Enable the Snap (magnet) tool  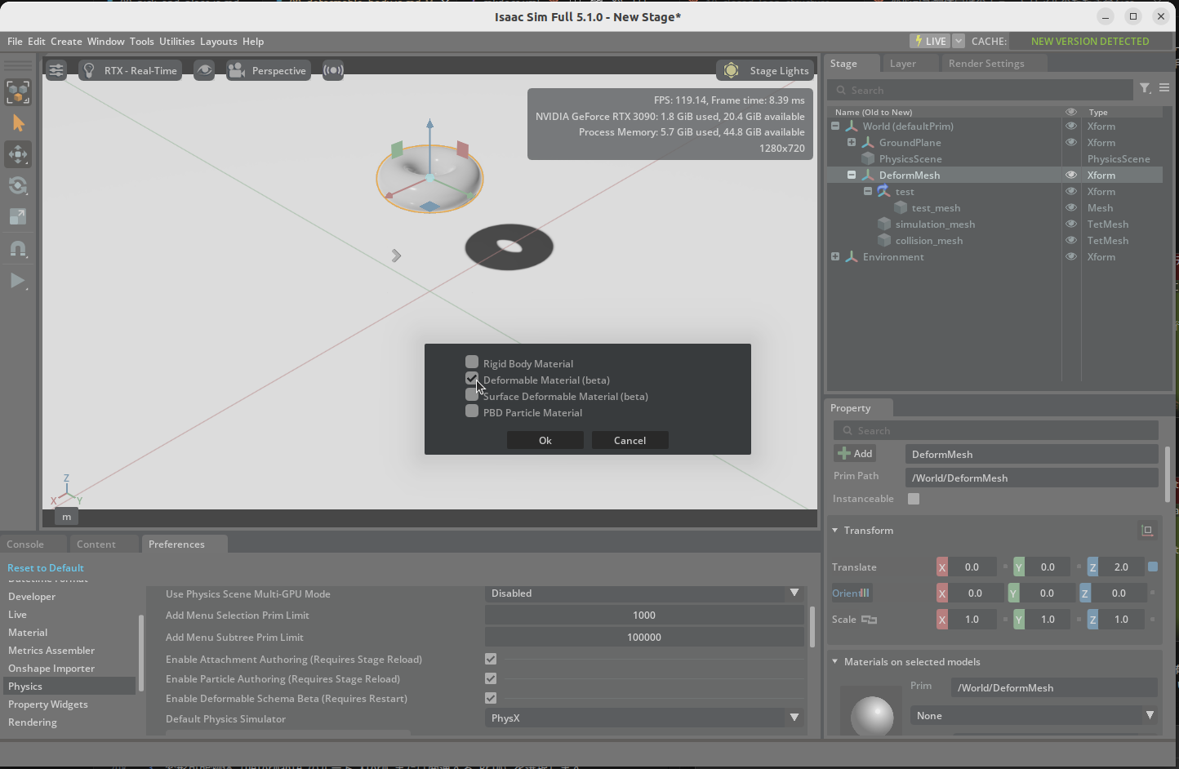(18, 249)
